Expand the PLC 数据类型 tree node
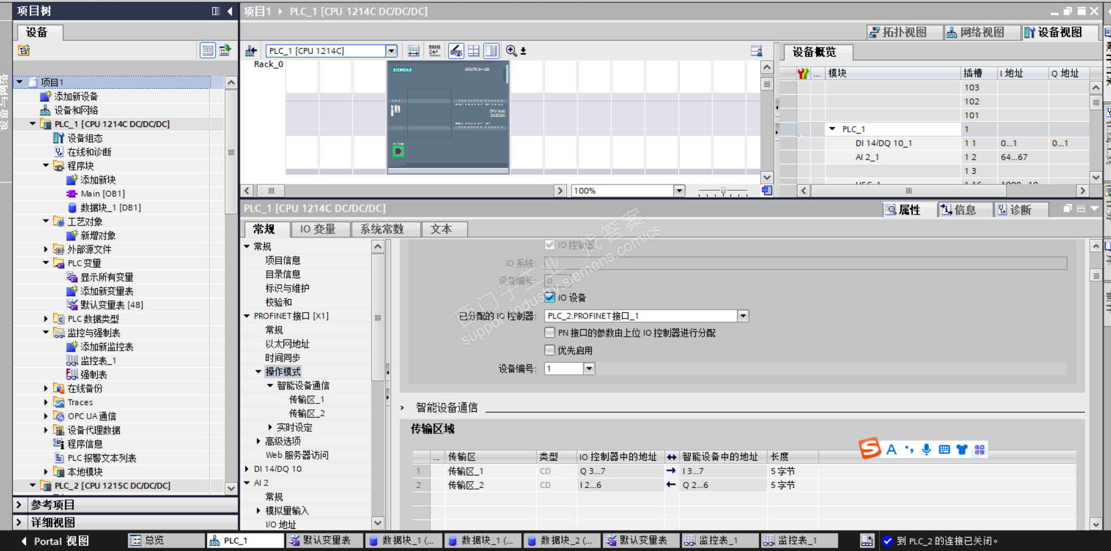The width and height of the screenshot is (1111, 551). 46,319
